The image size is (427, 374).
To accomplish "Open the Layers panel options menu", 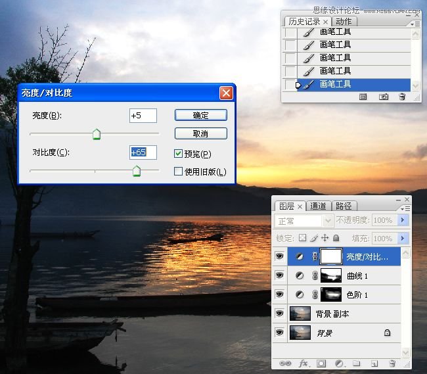I will coord(405,208).
